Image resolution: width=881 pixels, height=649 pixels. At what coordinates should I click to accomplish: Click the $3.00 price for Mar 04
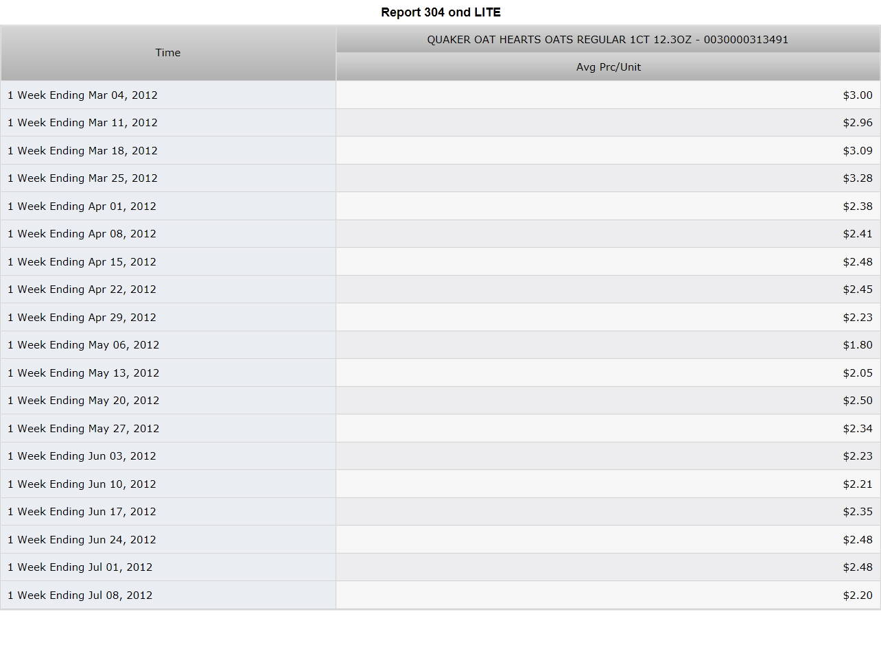[x=858, y=95]
